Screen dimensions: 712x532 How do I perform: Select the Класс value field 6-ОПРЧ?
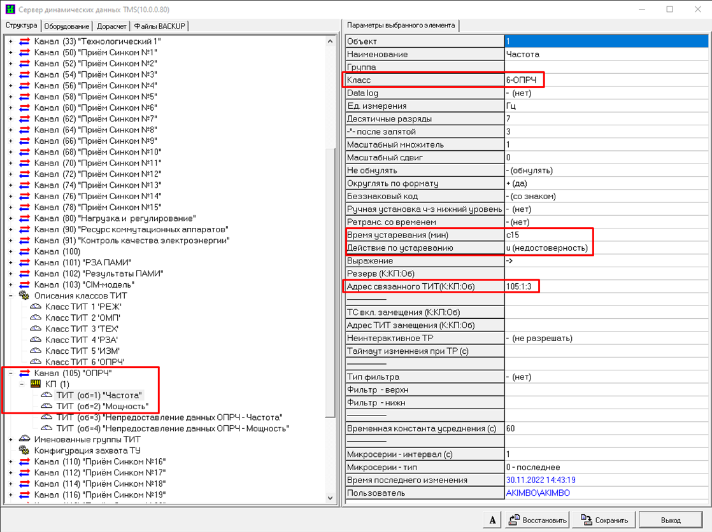point(605,80)
